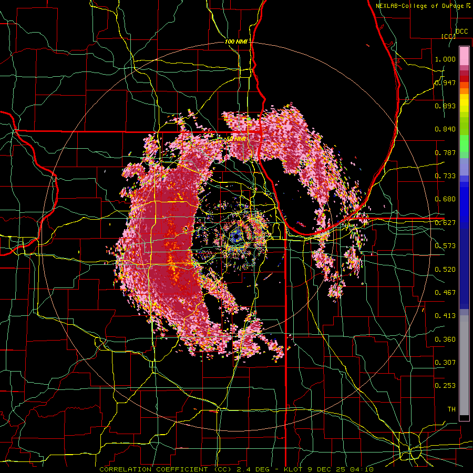This screenshot has width=473, height=473.
Task: Click the [CC] units label
Action: (x=449, y=36)
